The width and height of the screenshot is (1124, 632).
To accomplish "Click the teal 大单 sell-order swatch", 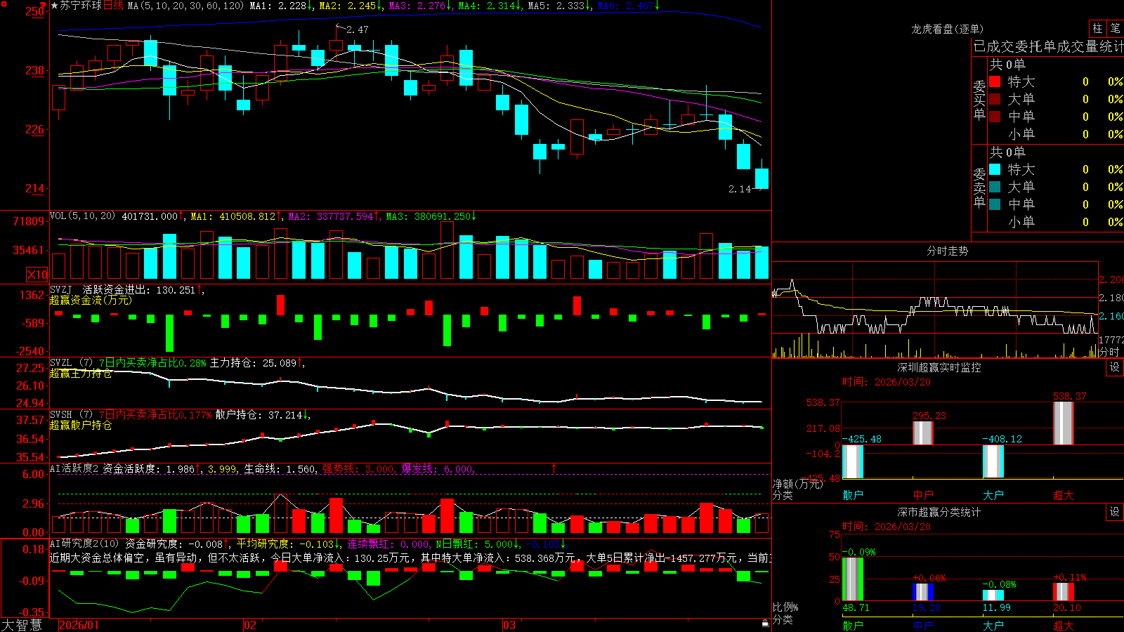I will pyautogui.click(x=995, y=187).
